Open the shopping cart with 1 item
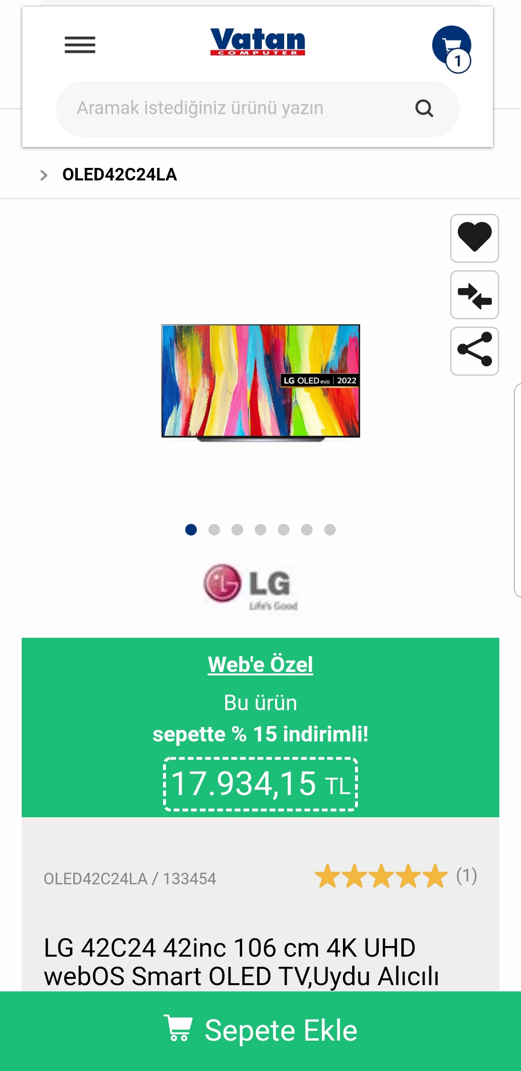 (x=452, y=49)
